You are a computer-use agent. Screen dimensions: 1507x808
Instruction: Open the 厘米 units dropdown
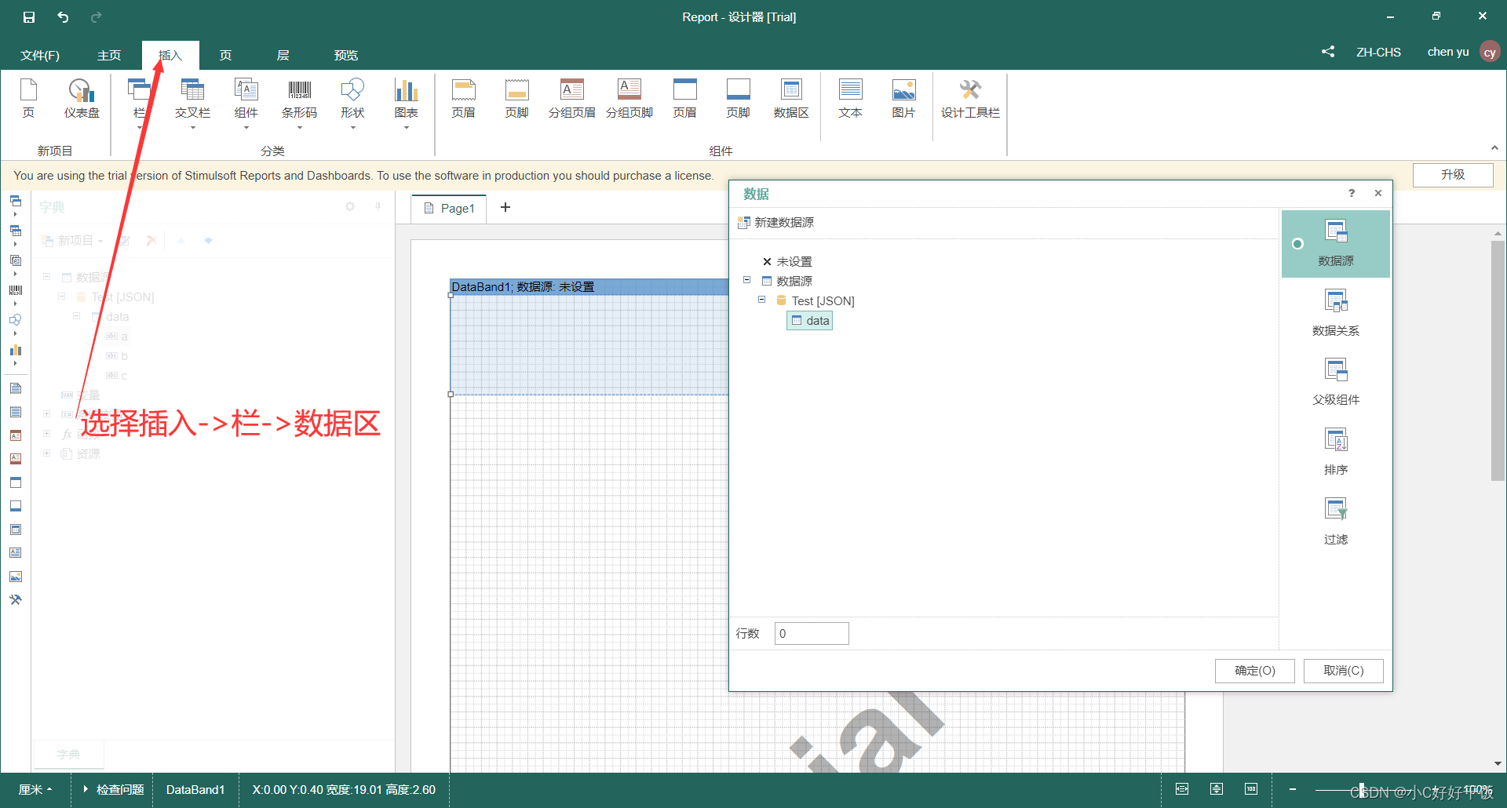(x=35, y=790)
